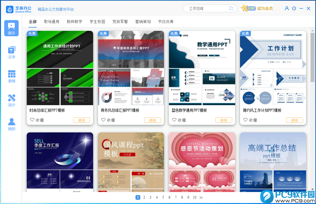316x204 pixels.
Task: Switch to the 党政军警 tab
Action: click(120, 22)
